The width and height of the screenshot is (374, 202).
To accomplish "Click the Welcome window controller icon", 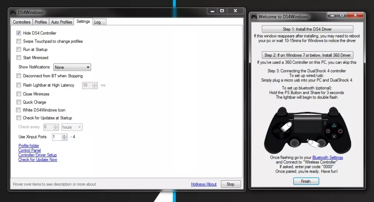I will coord(253,17).
